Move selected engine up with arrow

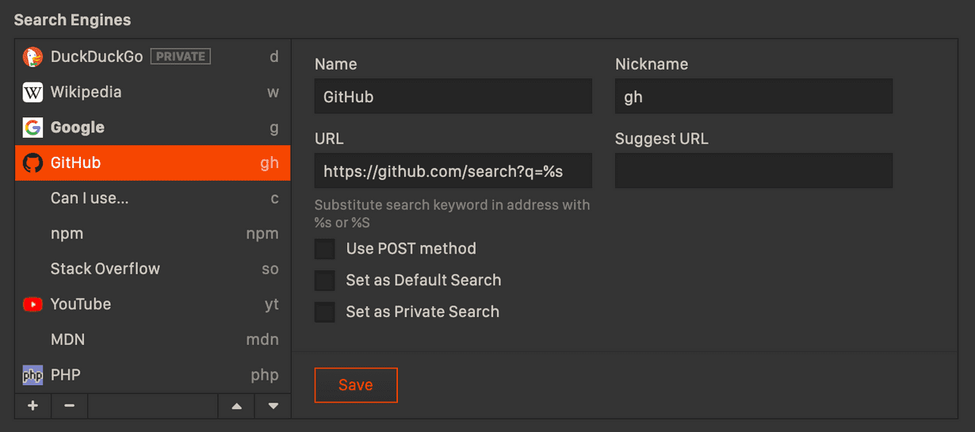(x=236, y=406)
